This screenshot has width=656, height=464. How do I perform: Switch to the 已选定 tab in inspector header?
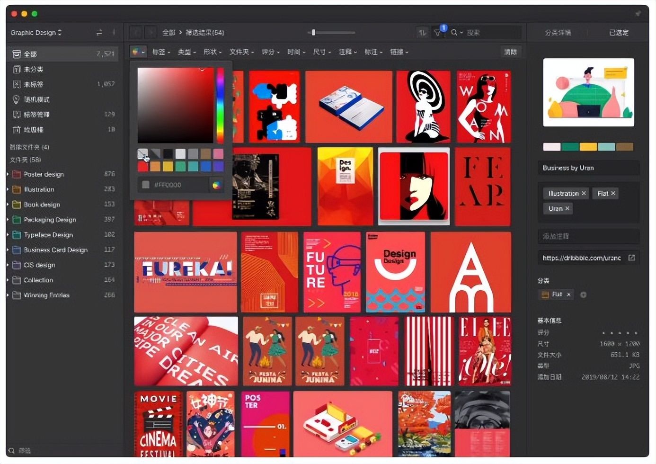pyautogui.click(x=619, y=33)
